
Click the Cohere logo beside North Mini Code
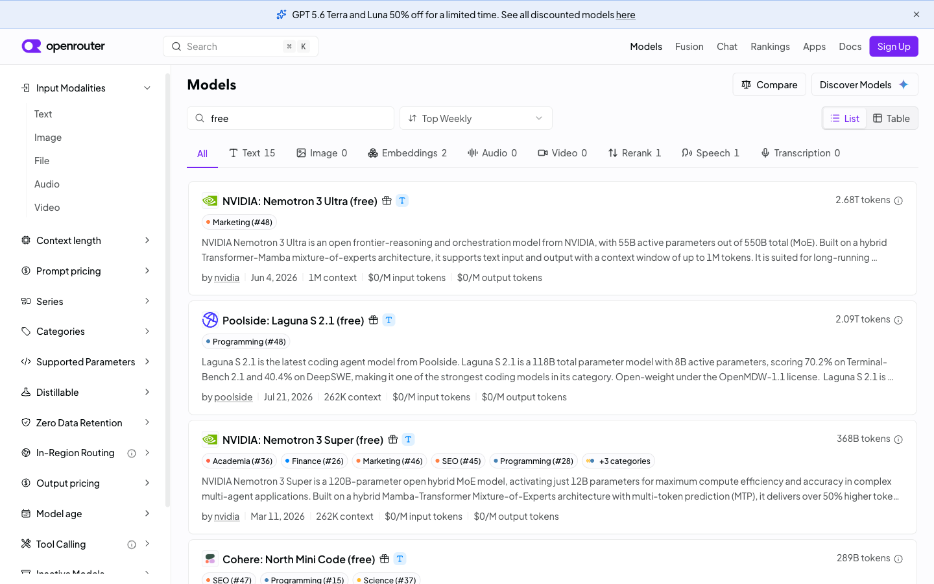210,559
